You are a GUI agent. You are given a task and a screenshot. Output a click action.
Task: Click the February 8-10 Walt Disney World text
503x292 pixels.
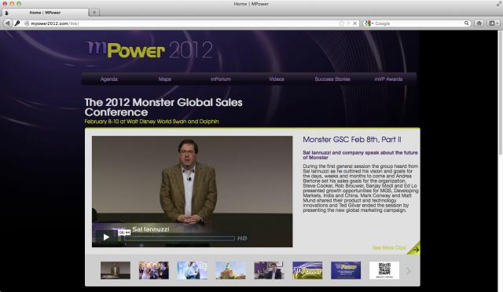152,122
